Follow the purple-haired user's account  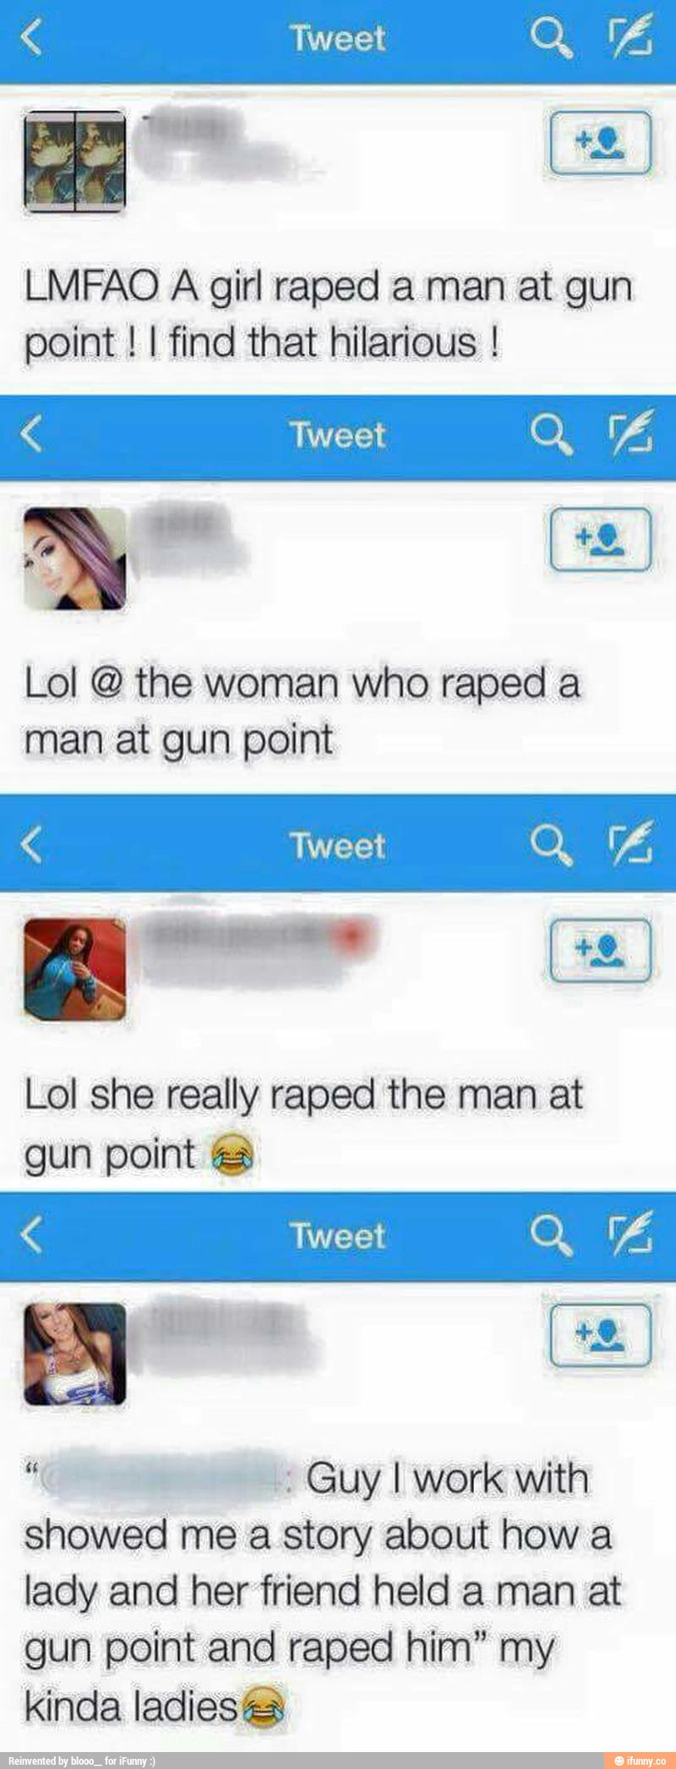coord(601,539)
